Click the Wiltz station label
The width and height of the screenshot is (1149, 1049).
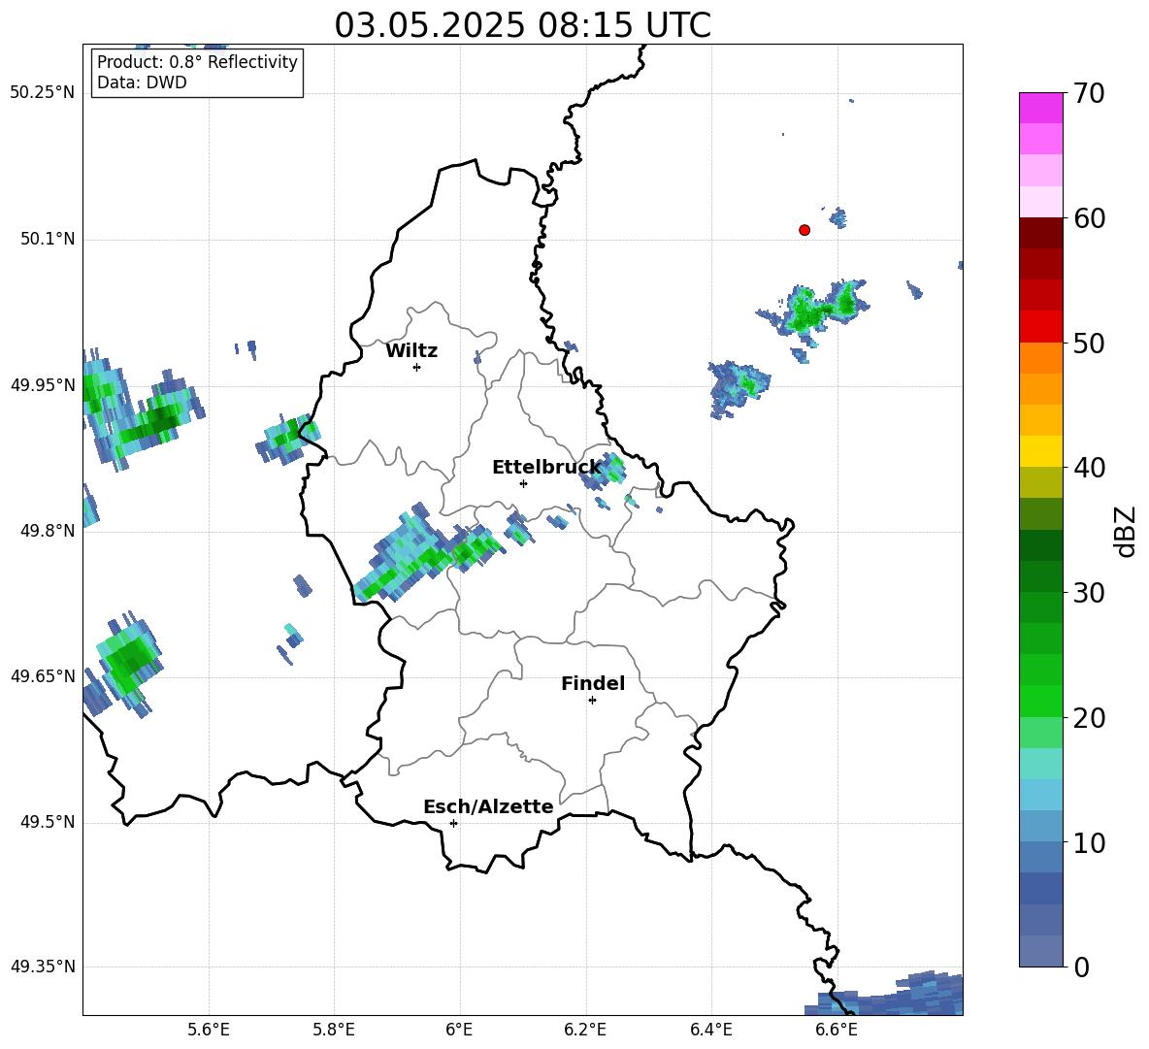coord(411,351)
